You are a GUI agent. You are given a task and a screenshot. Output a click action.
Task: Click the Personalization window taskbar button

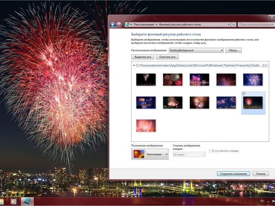[x=27, y=202]
